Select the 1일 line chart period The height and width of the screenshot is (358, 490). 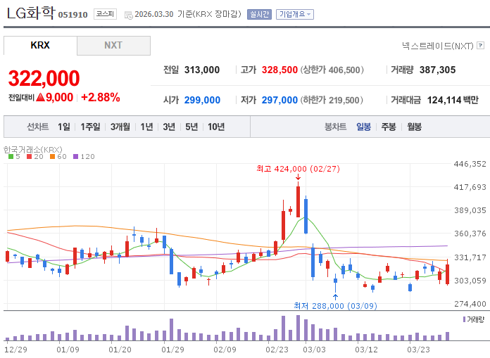64,127
